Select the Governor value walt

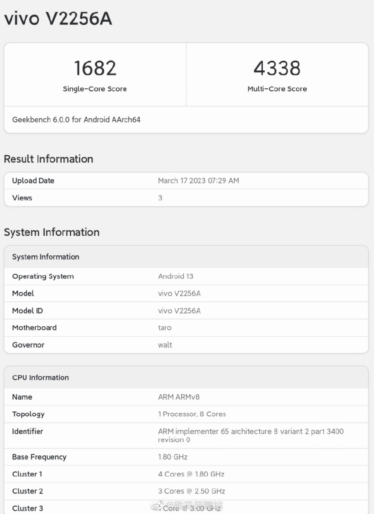[x=165, y=345]
